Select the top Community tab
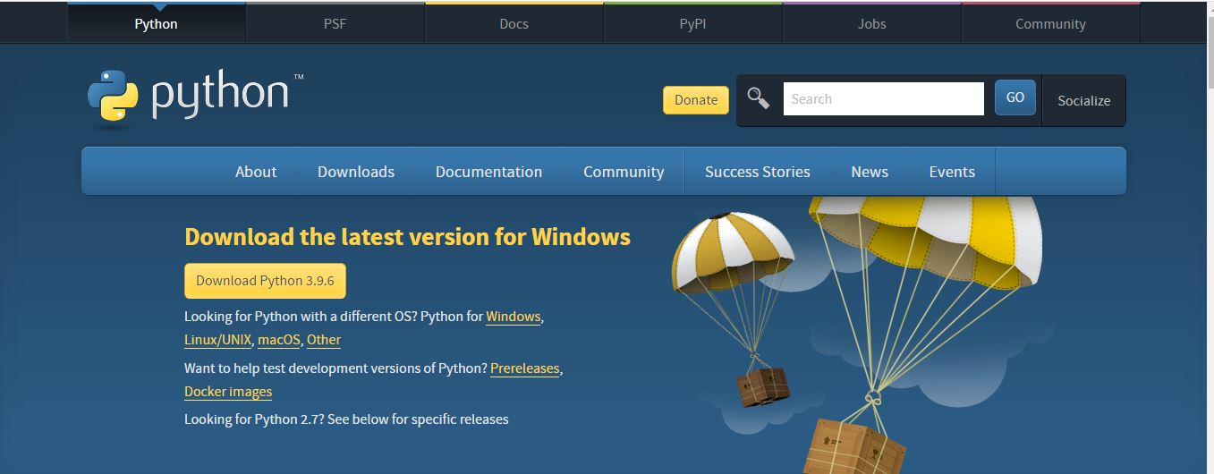Viewport: 1214px width, 474px height. pos(1050,23)
